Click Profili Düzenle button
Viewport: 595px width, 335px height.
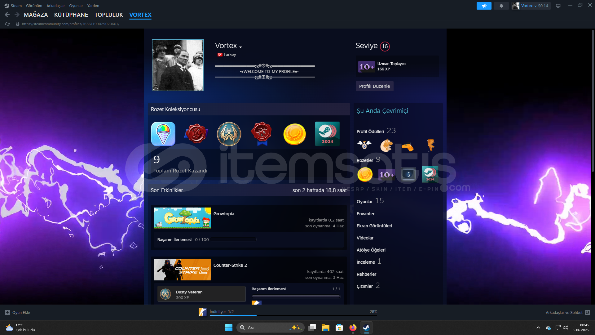click(374, 86)
